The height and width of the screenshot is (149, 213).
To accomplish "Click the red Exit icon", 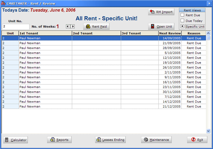I will pos(193,140).
